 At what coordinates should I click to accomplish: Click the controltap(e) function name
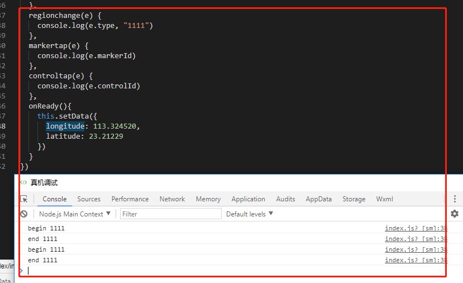pos(56,76)
